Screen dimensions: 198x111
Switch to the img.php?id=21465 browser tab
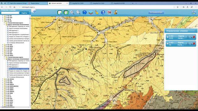click(x=79, y=3)
